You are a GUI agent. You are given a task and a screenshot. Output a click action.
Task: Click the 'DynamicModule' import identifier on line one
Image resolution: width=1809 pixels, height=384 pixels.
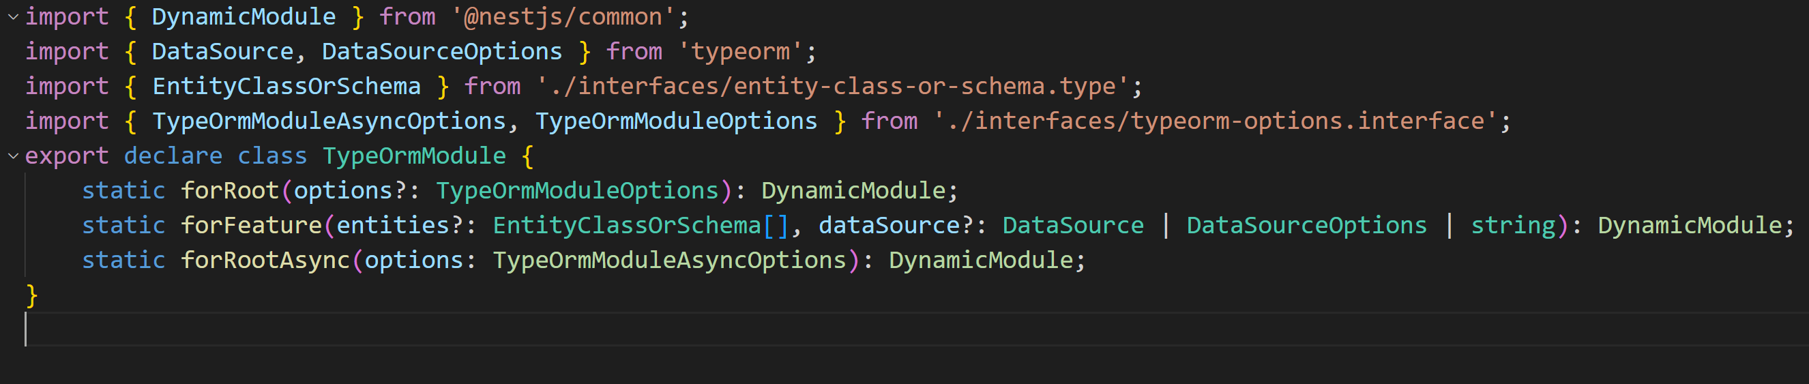point(244,17)
